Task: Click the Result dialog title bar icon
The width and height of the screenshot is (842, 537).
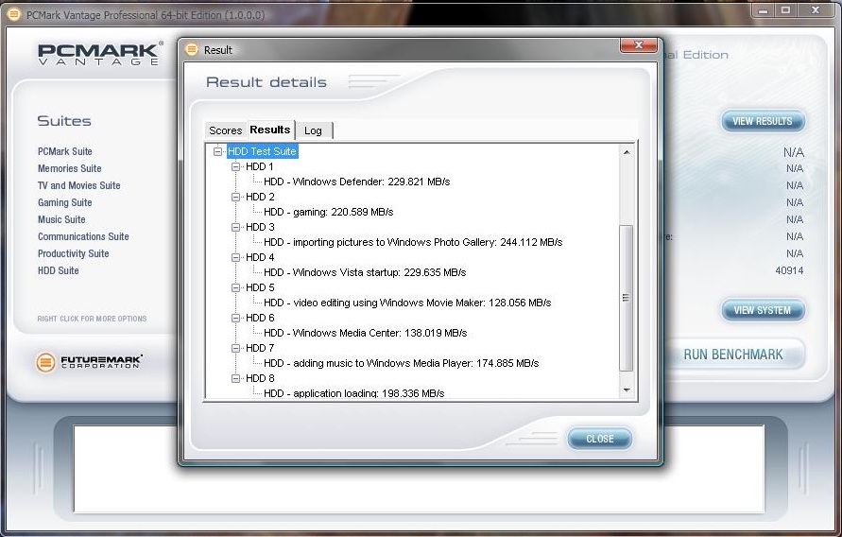Action: tap(192, 50)
